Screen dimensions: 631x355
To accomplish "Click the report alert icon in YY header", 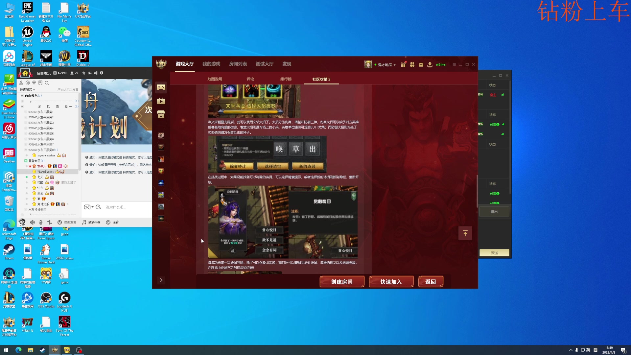I will click(102, 73).
